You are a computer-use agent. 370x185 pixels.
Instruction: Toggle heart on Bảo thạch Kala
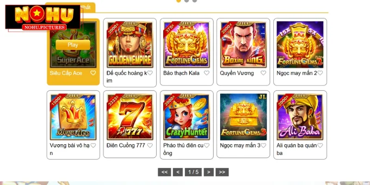[x=206, y=73]
